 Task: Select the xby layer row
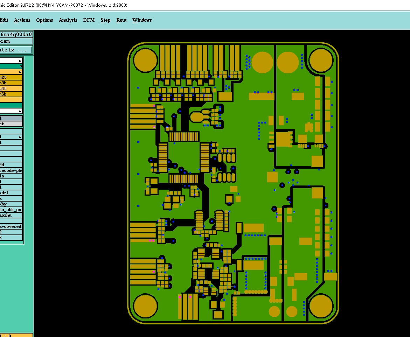pos(11,204)
